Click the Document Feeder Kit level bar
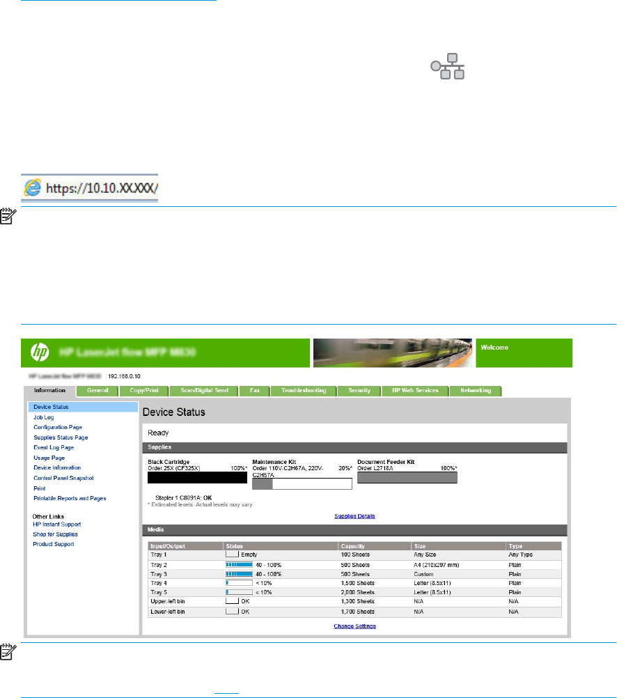This screenshot has width=617, height=698. click(x=407, y=477)
